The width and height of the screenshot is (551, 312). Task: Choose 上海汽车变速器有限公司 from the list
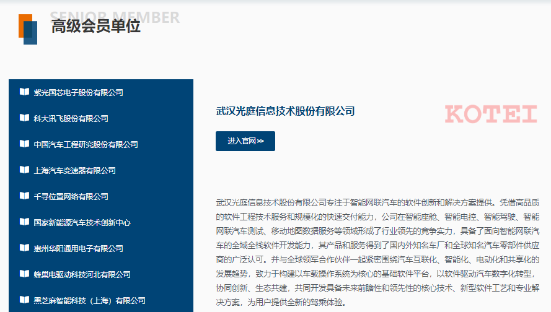click(74, 171)
